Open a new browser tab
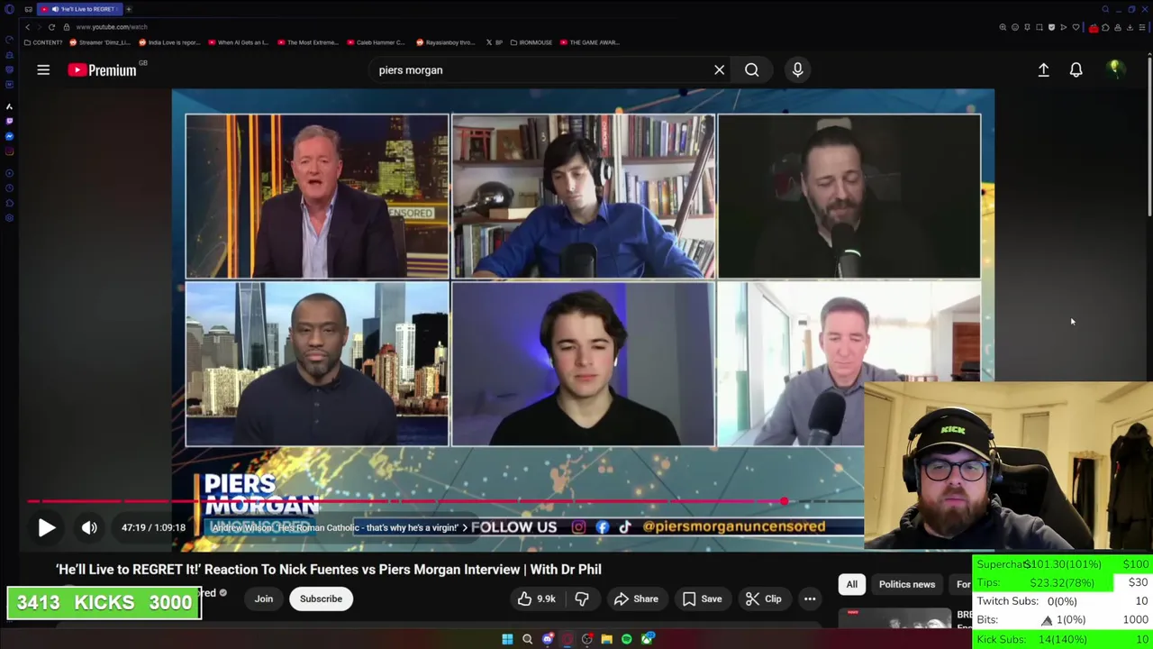The height and width of the screenshot is (649, 1153). tap(129, 9)
